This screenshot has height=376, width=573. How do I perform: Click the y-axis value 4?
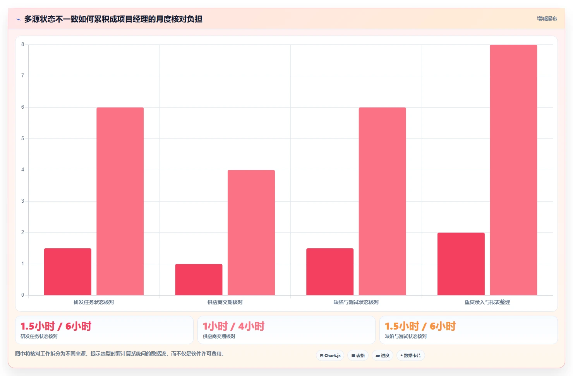22,170
